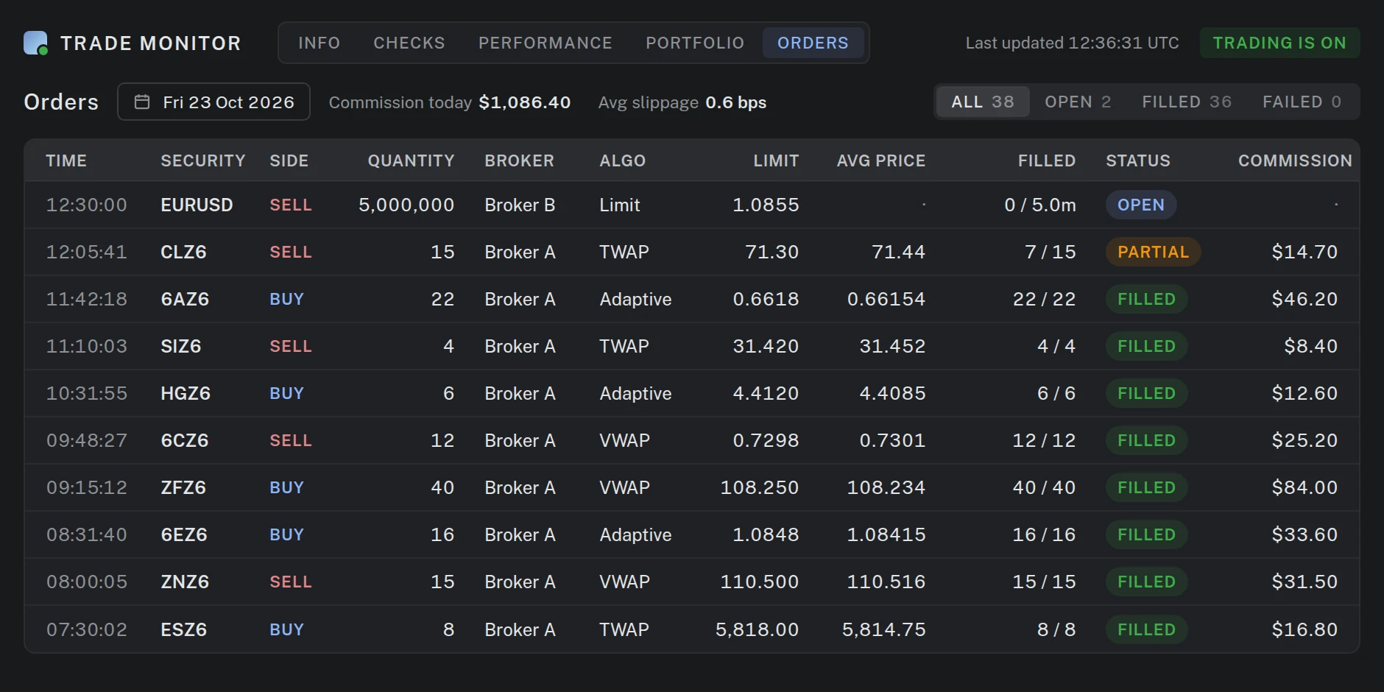The image size is (1384, 692).
Task: Select the ZFZ6 security cell
Action: 183,487
